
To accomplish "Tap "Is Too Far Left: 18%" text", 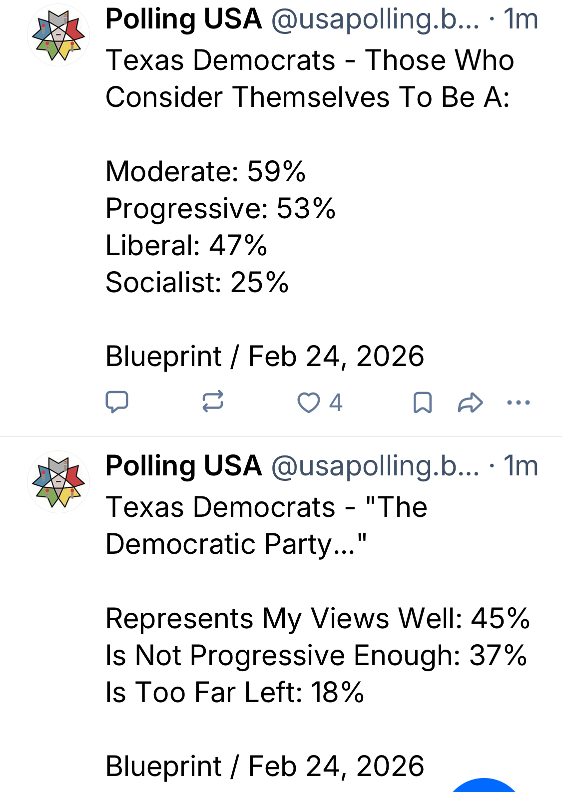I will 235,693.
